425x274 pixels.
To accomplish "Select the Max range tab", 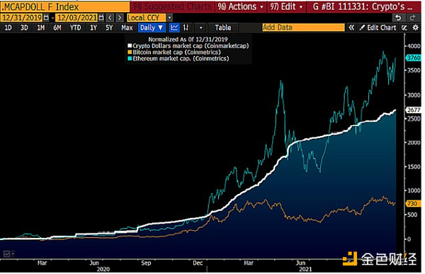I will point(127,28).
